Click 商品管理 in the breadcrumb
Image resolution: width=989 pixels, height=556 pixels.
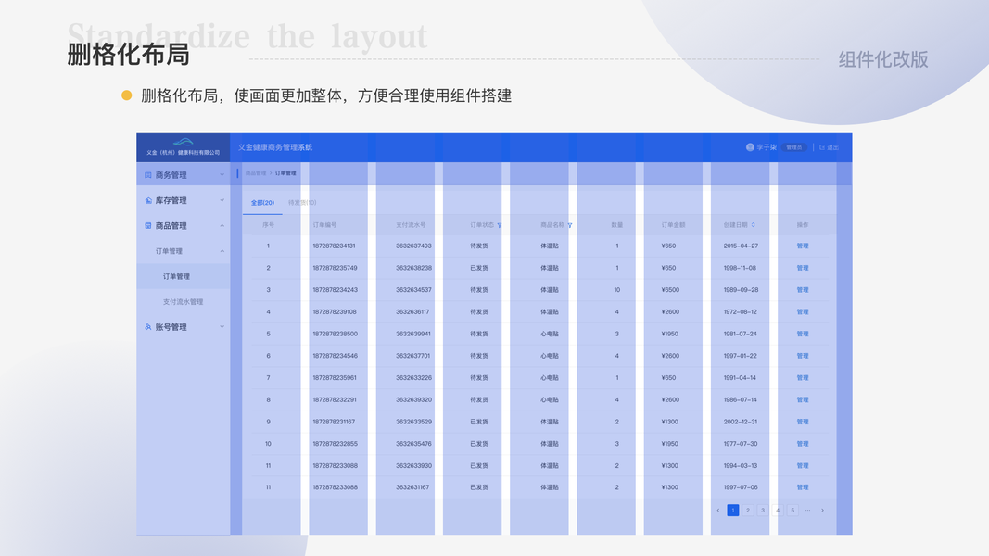256,173
